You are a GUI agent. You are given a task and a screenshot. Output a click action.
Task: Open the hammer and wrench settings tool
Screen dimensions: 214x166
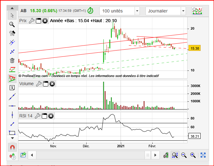(x=12, y=33)
